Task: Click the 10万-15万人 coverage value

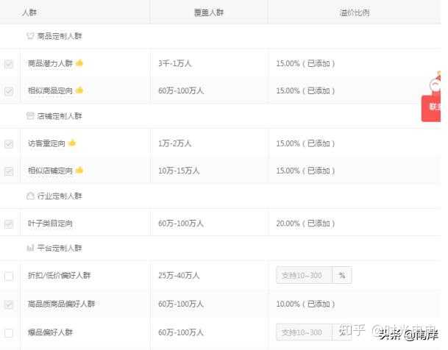Action: (x=179, y=171)
